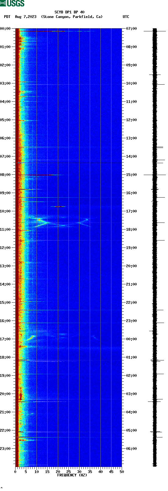The image size is (168, 491).
Task: Click frequency axis tick label 5
Action: pos(26,472)
